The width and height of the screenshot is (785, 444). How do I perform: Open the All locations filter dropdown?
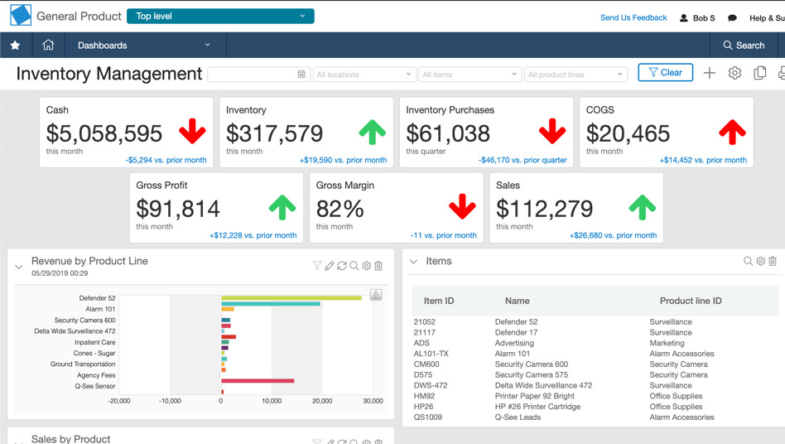(x=364, y=75)
